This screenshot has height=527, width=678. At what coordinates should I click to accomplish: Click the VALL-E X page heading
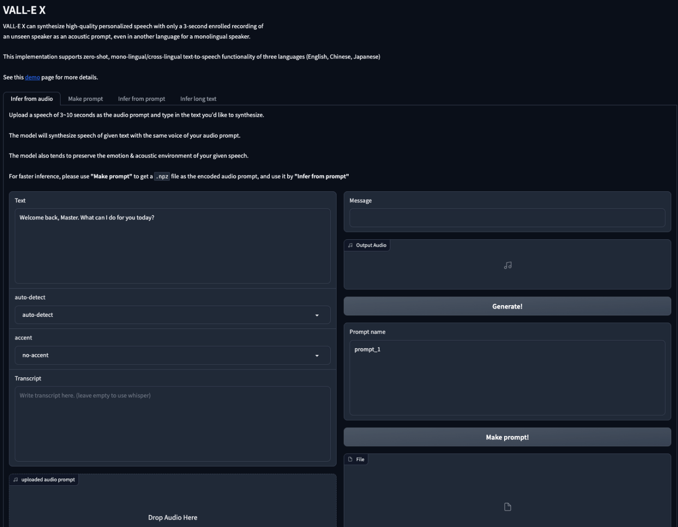pyautogui.click(x=24, y=10)
